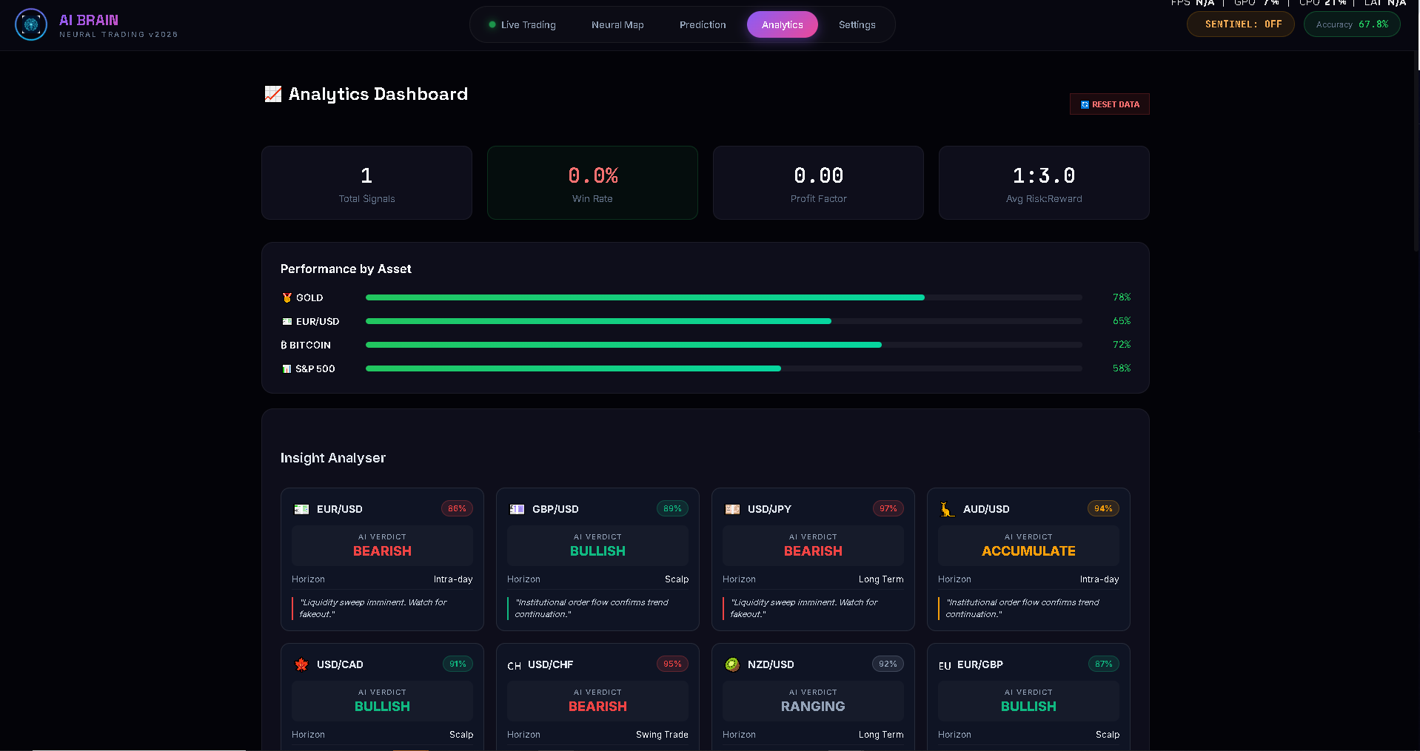The height and width of the screenshot is (751, 1420).
Task: Click the NZD/USD kiwi icon
Action: point(732,664)
